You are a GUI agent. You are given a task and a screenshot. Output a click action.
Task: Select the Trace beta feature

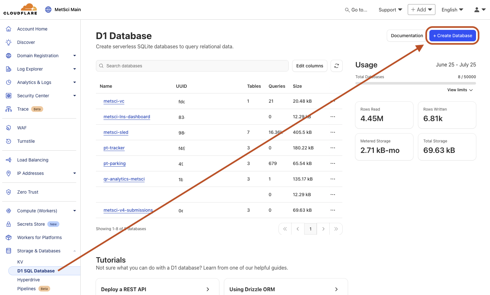pyautogui.click(x=23, y=109)
